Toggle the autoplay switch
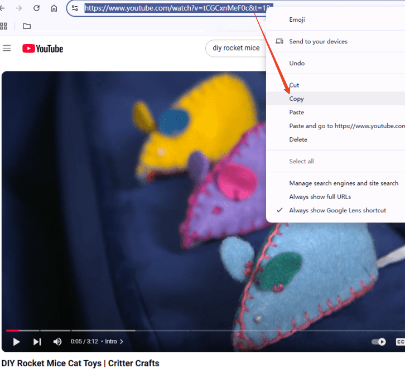Image resolution: width=405 pixels, height=369 pixels. pos(379,342)
